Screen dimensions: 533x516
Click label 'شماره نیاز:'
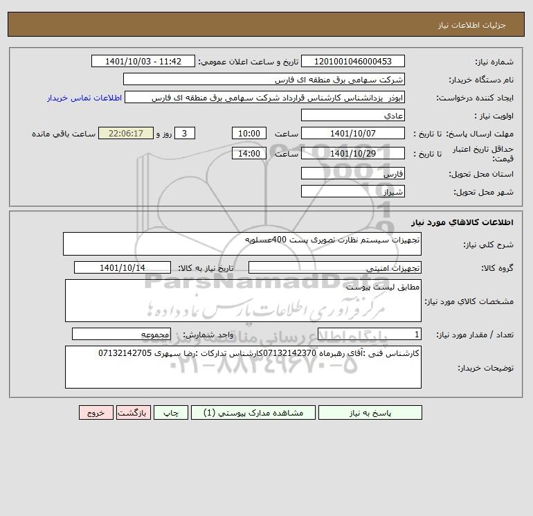[x=494, y=62]
